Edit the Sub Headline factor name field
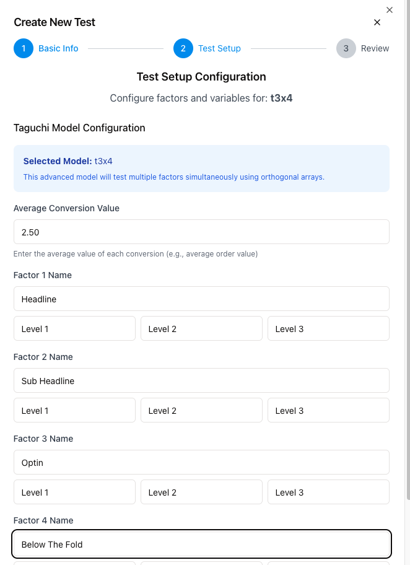 pyautogui.click(x=201, y=380)
